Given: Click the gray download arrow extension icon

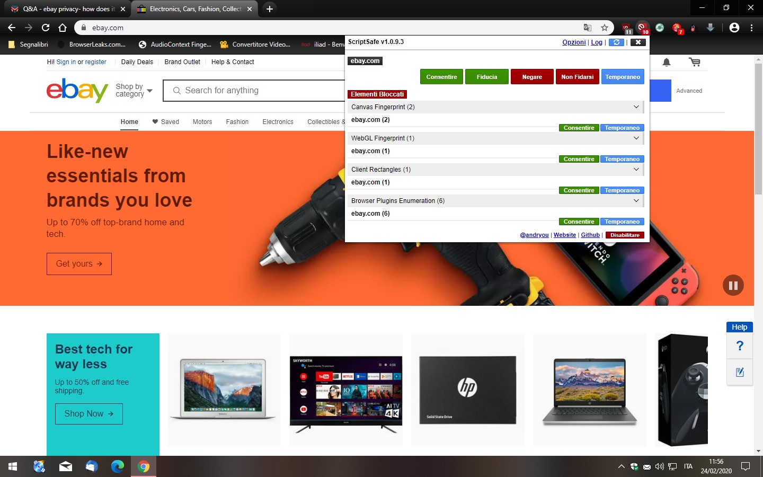Looking at the screenshot, I should coord(711,28).
